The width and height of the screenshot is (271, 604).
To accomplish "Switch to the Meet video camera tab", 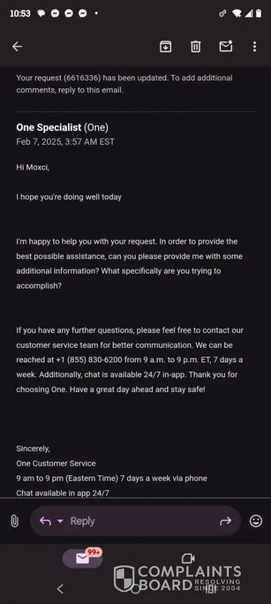I will click(188, 558).
